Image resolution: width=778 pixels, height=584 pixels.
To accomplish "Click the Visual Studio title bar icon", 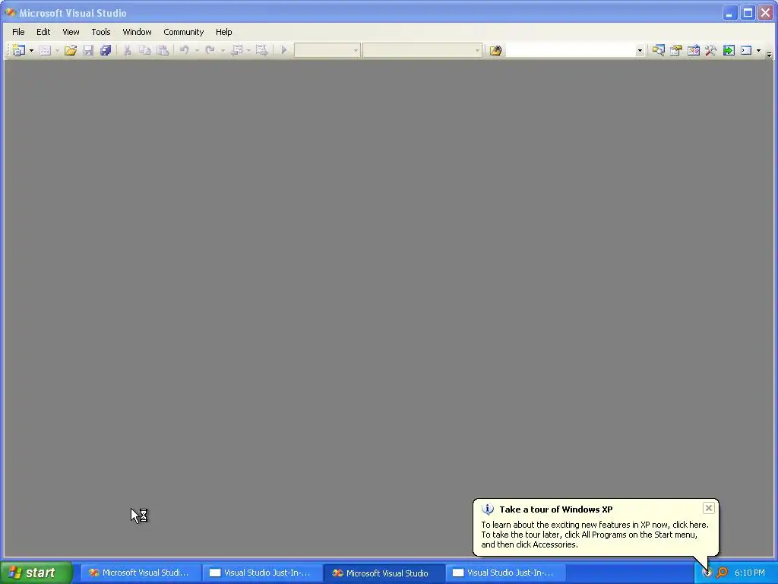I will click(10, 13).
